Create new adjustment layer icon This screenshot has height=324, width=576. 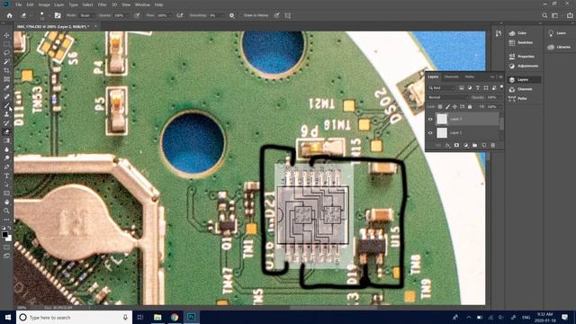[466, 146]
